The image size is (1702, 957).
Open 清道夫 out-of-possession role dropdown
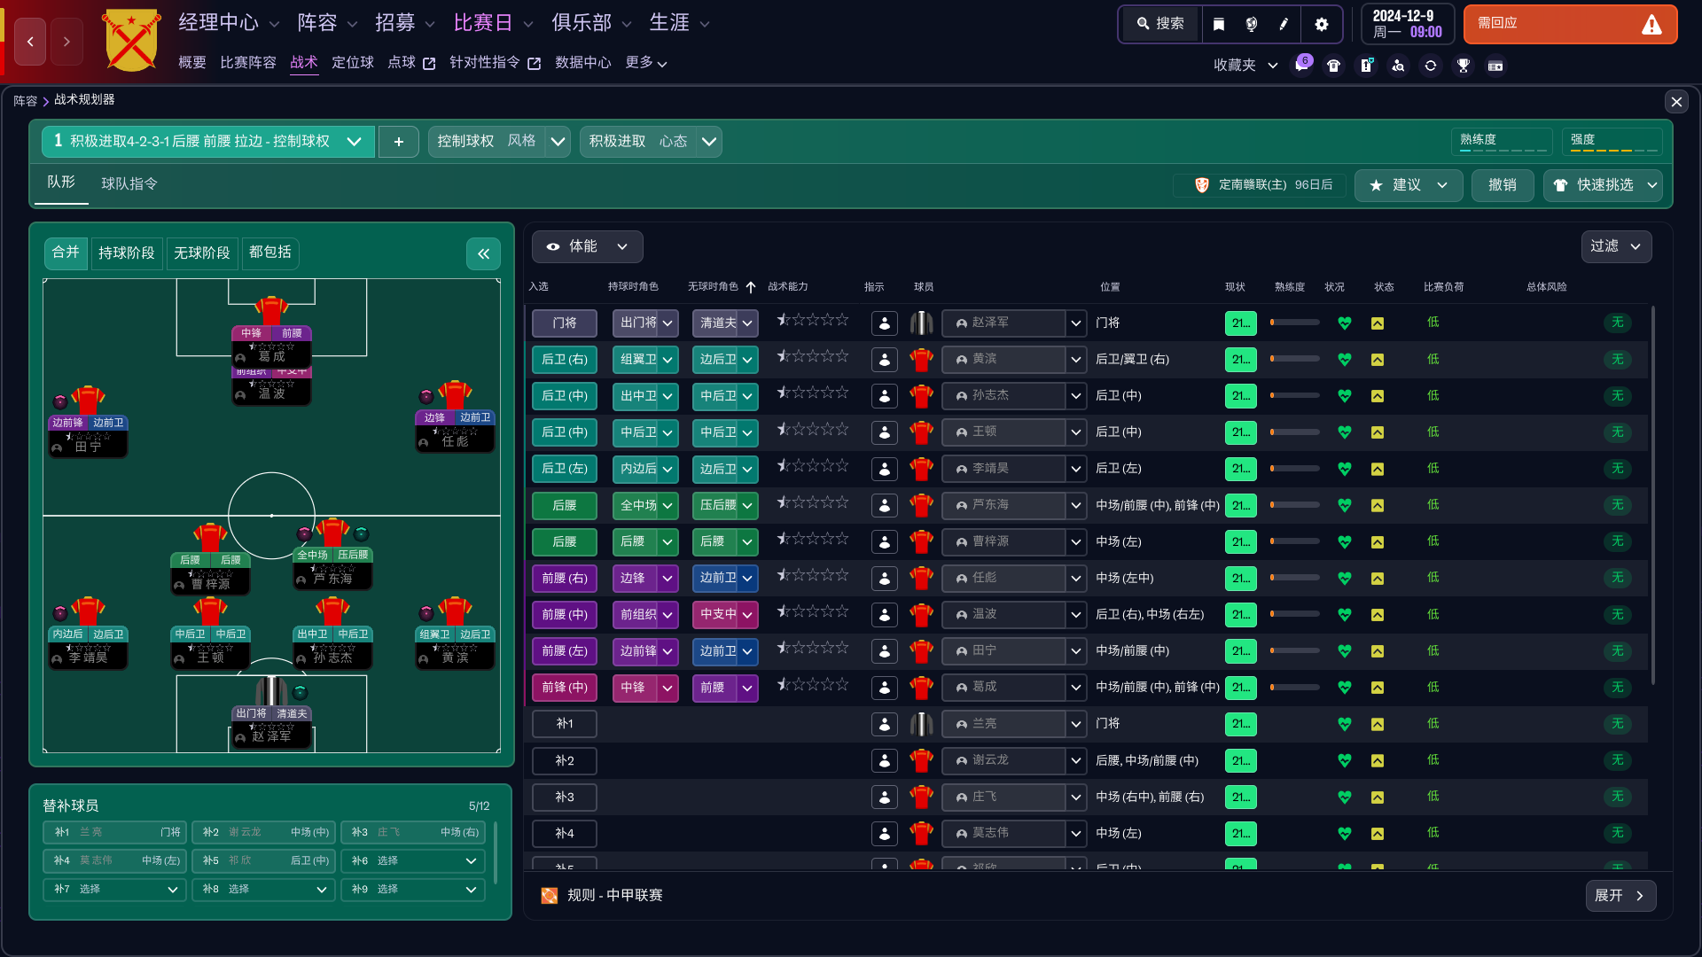[x=725, y=323]
